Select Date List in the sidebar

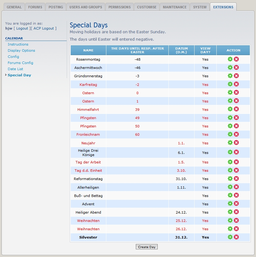tap(15, 69)
